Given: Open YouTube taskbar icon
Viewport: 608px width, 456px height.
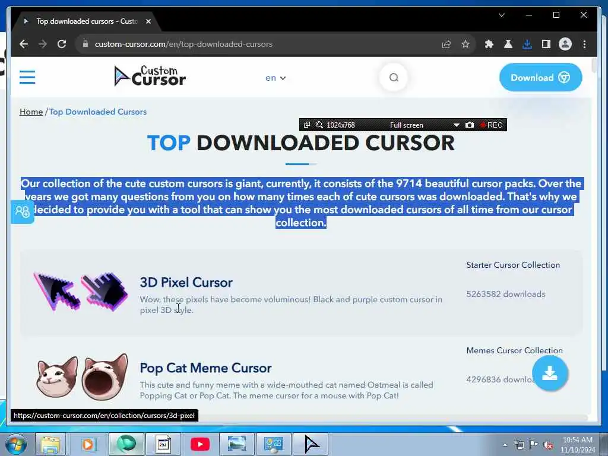Looking at the screenshot, I should pyautogui.click(x=200, y=444).
